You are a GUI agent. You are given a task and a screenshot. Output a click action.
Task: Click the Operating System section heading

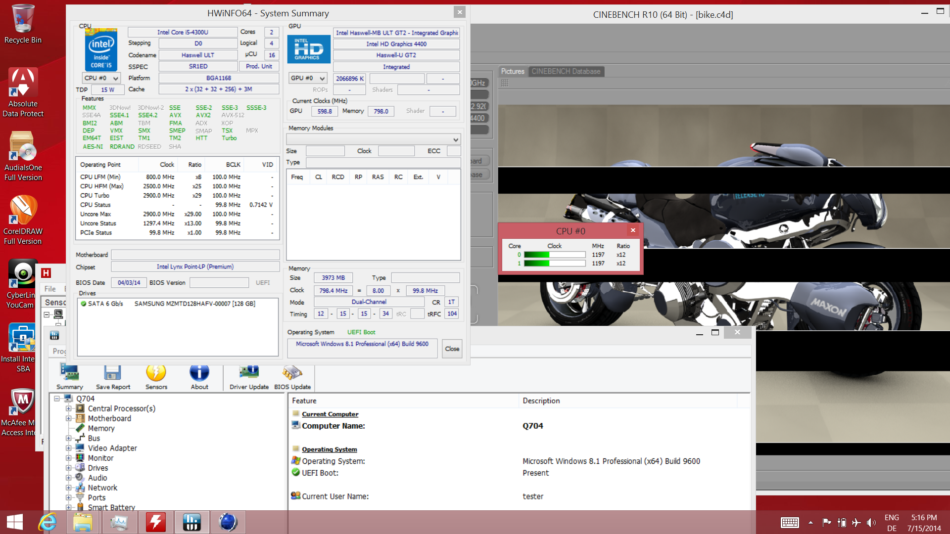pos(330,449)
